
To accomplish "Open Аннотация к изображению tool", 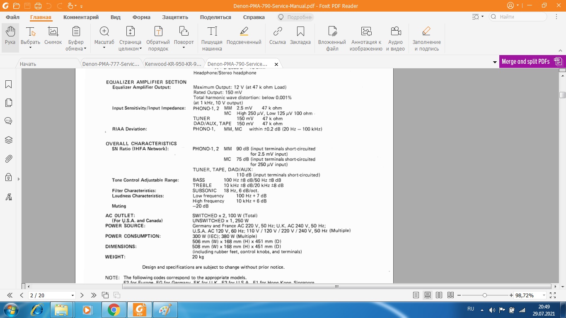I will point(366,39).
